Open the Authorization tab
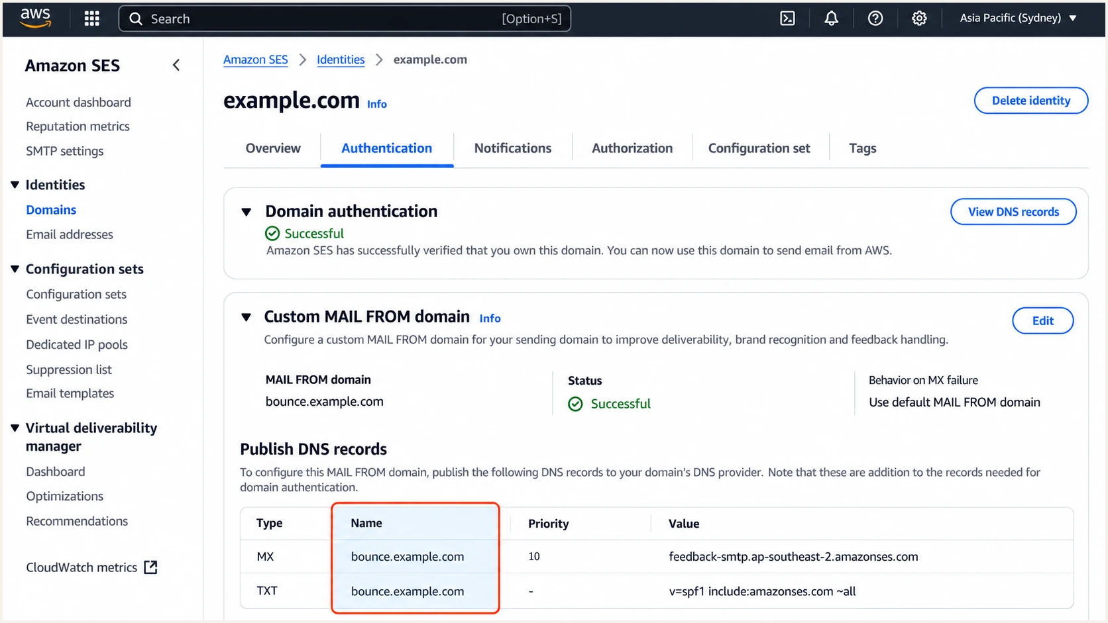The image size is (1108, 623). (x=632, y=148)
